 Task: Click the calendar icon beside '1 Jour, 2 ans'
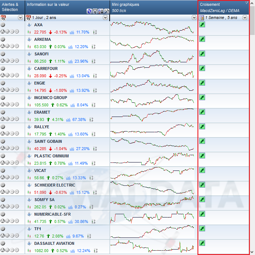pos(28,18)
